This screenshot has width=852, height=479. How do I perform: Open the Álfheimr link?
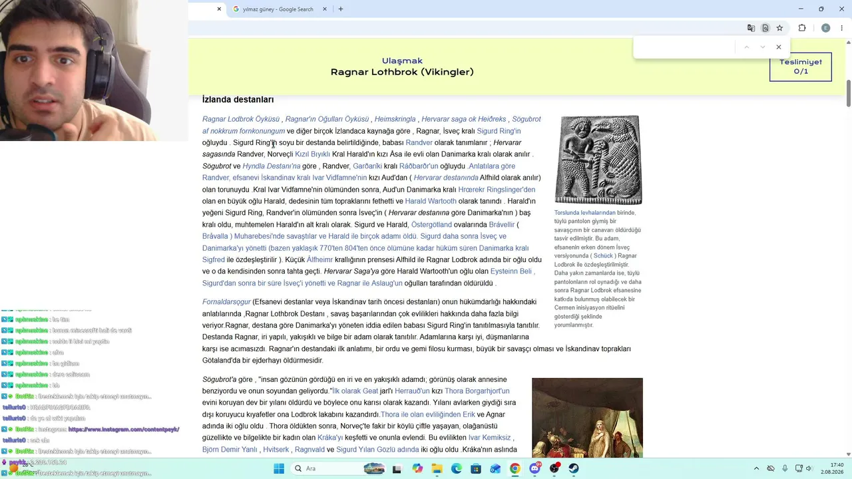coord(320,260)
